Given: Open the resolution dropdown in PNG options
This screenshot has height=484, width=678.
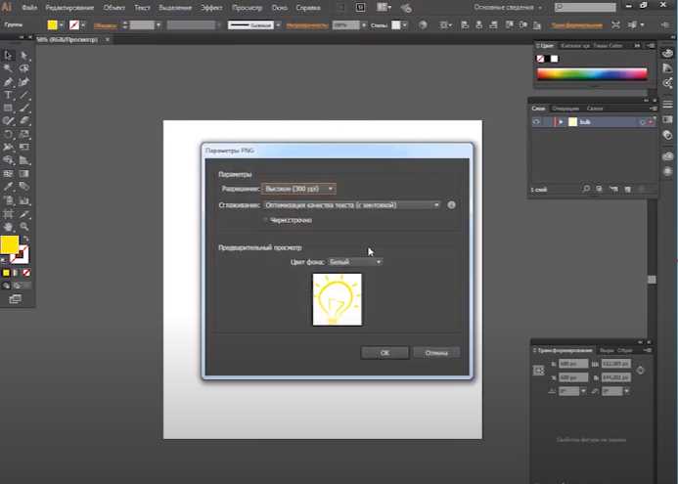Looking at the screenshot, I should coord(298,189).
